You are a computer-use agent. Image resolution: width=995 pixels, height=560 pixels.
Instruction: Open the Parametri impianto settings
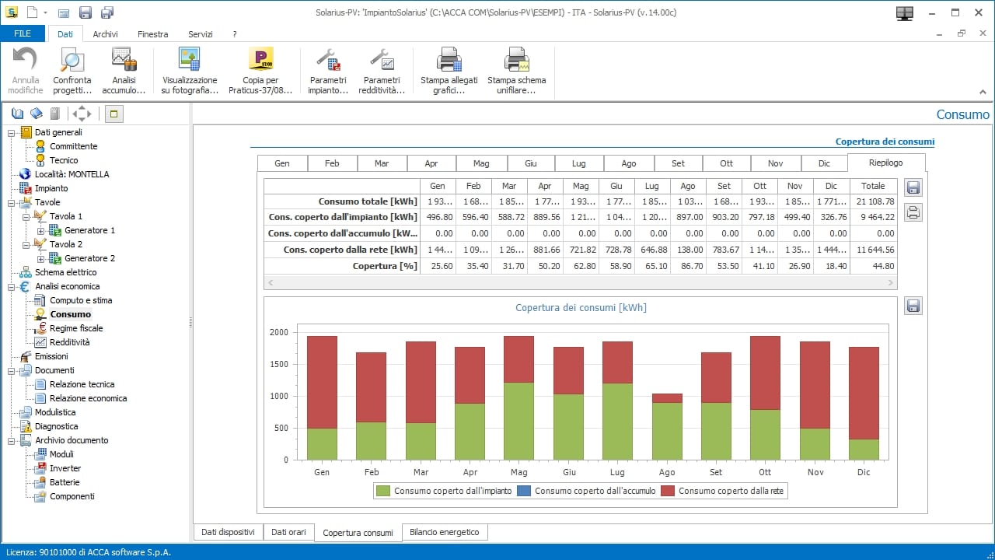[x=327, y=68]
